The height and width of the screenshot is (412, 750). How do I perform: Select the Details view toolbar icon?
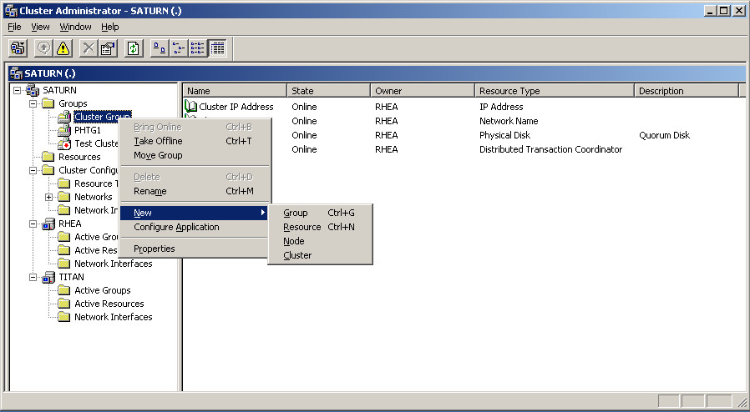tap(217, 48)
